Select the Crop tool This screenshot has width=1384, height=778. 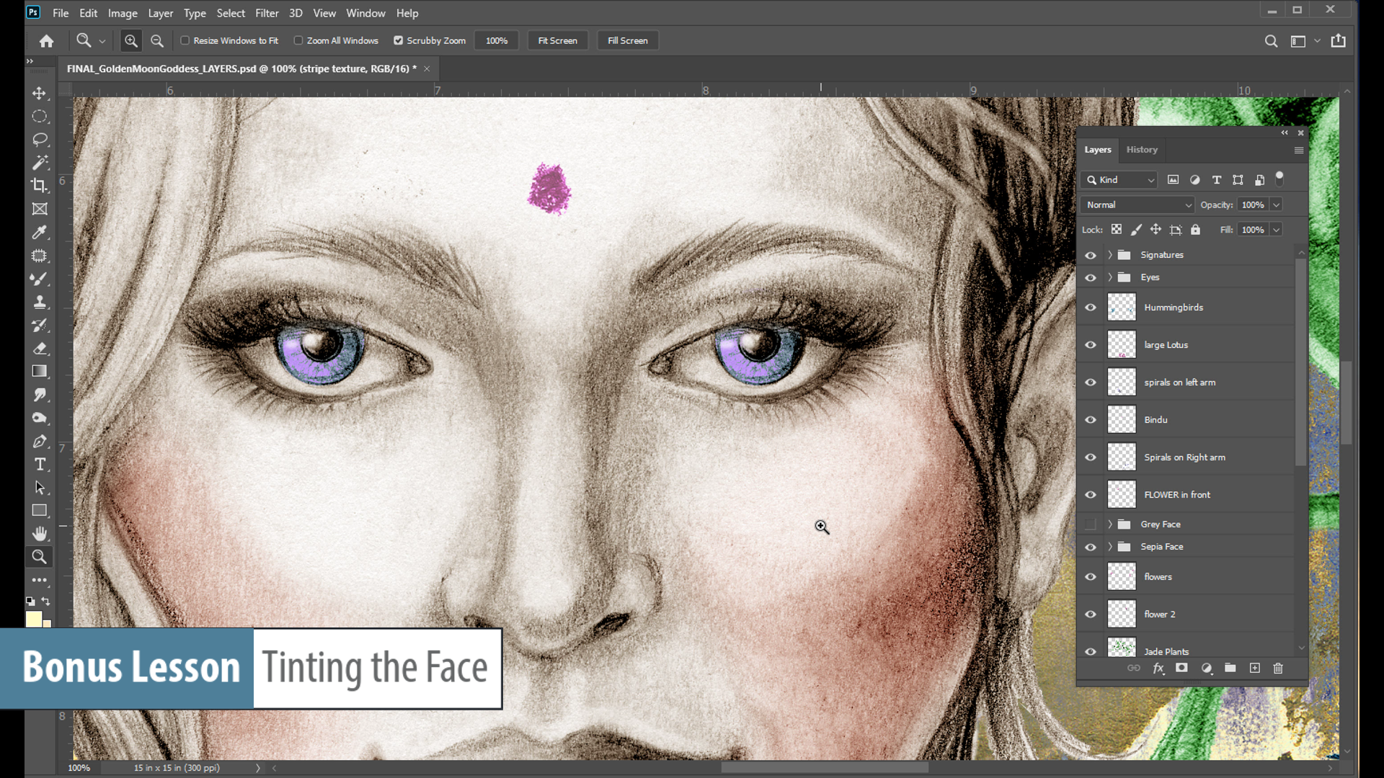[x=40, y=186]
